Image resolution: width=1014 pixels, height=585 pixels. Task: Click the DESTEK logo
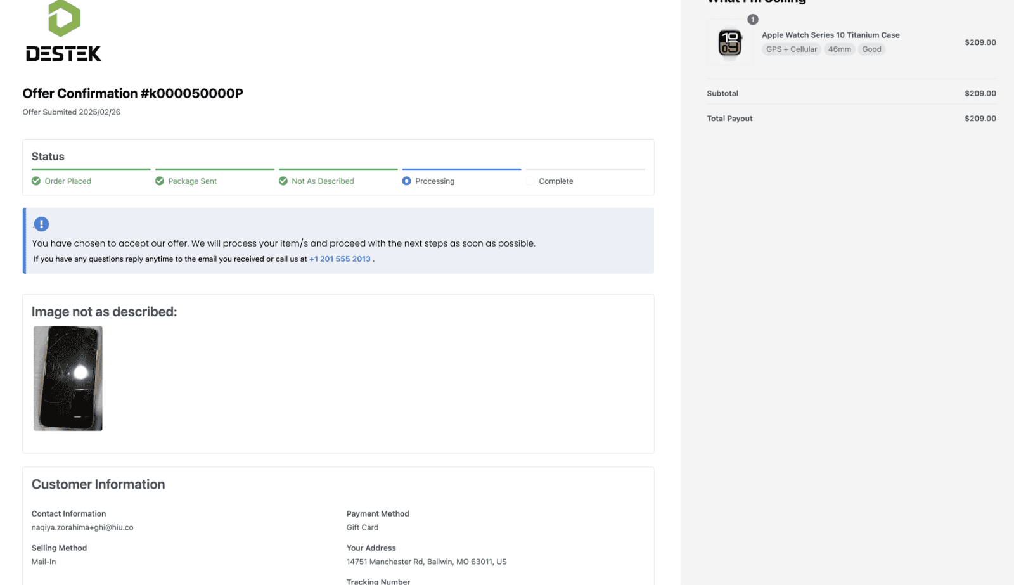(63, 31)
